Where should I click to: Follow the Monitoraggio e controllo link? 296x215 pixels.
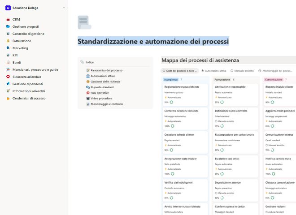coord(107,104)
